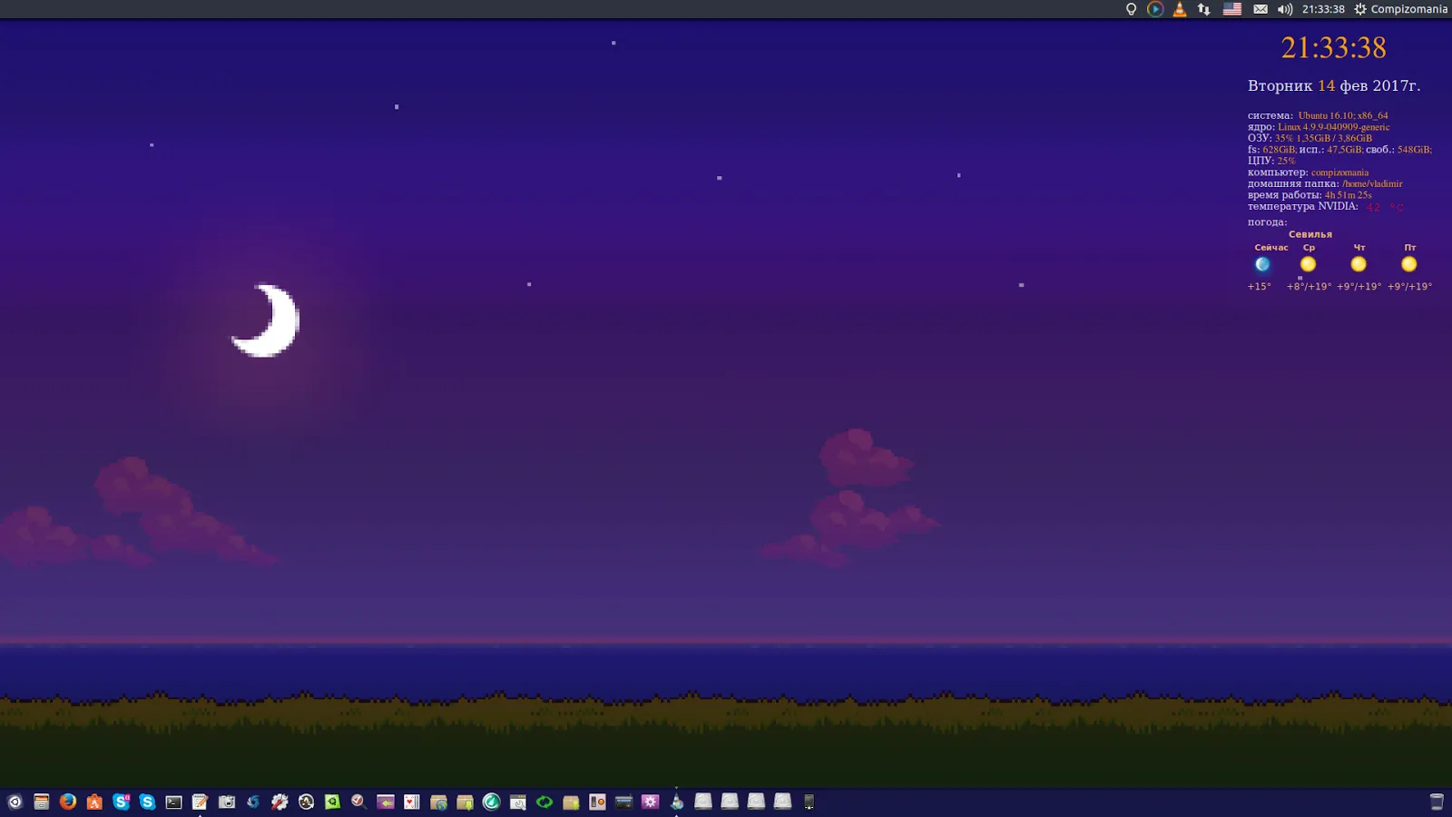The image size is (1452, 817).
Task: Launch the teal round circle application
Action: (x=491, y=802)
